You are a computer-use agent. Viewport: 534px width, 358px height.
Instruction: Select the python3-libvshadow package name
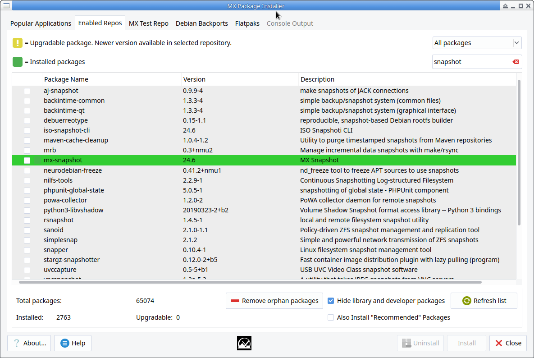click(73, 210)
